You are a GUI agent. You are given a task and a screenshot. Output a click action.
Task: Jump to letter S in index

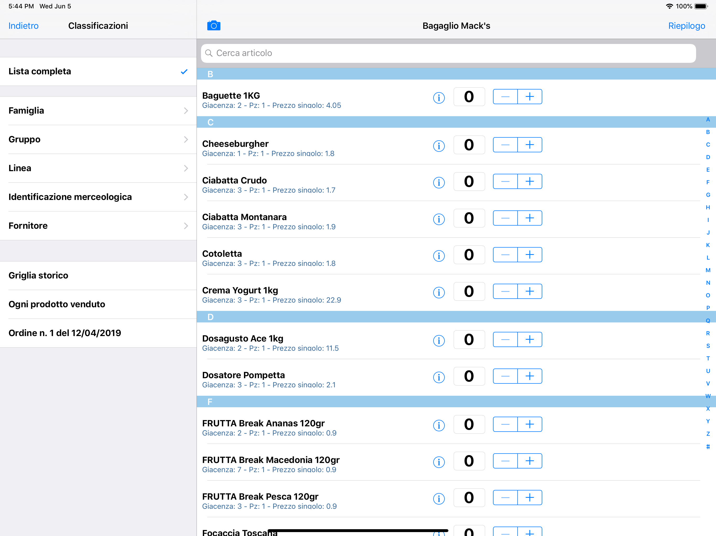pos(708,345)
